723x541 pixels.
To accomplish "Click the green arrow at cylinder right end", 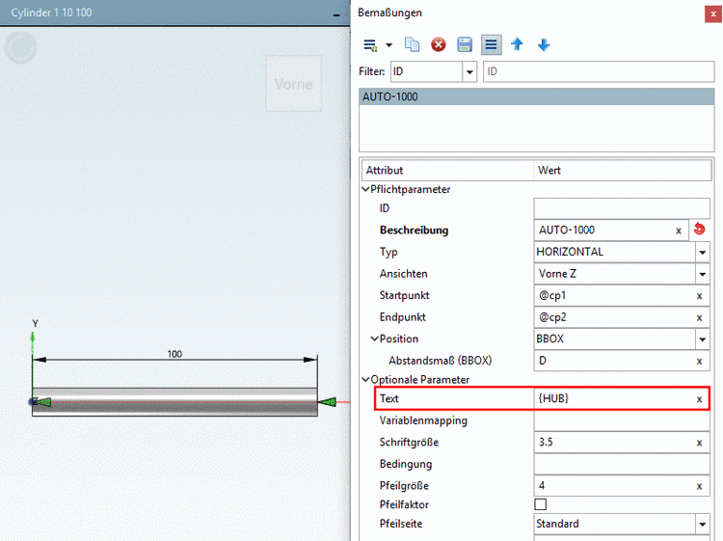I will 328,402.
